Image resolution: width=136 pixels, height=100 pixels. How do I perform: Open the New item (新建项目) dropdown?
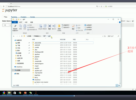66,25
